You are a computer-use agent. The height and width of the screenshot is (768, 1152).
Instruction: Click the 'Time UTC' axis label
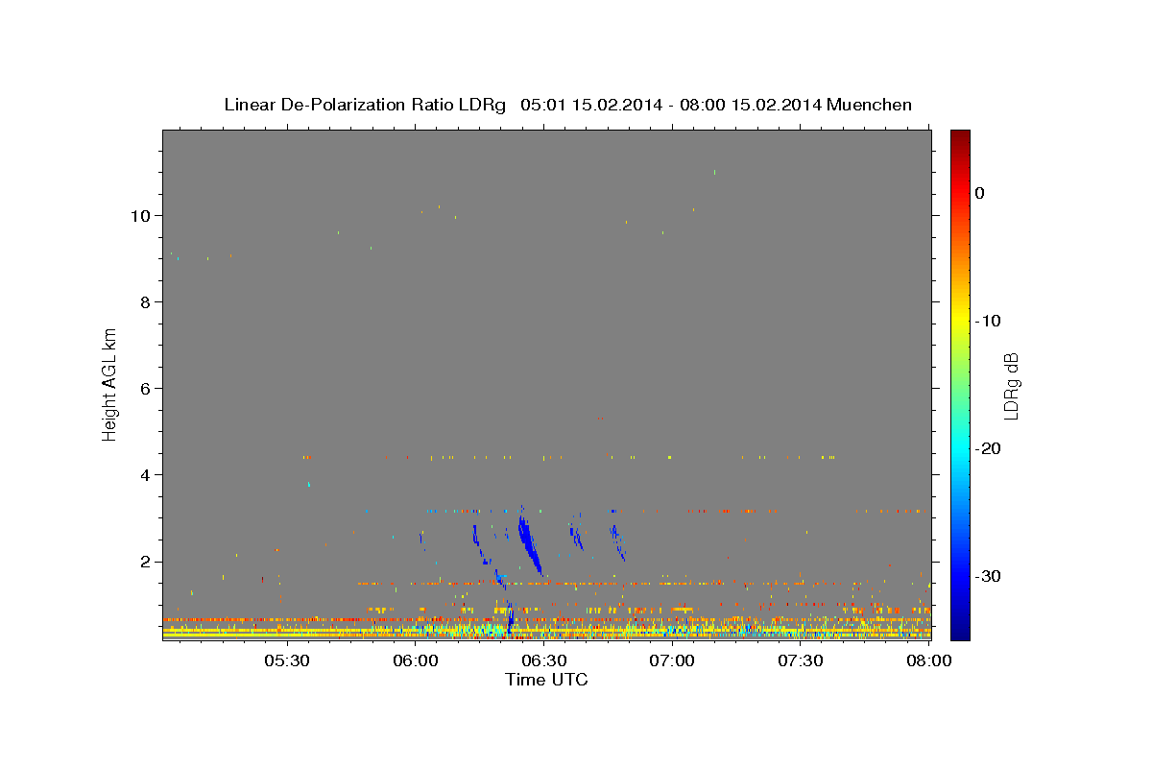click(546, 680)
